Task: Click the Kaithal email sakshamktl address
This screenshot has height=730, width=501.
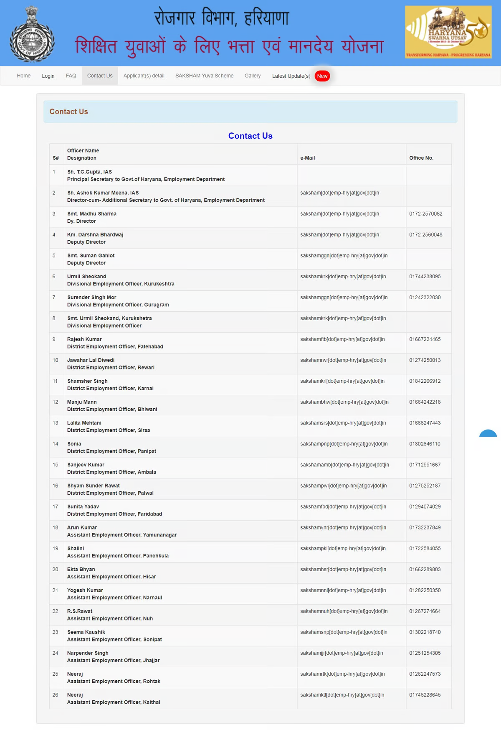Action: [342, 695]
